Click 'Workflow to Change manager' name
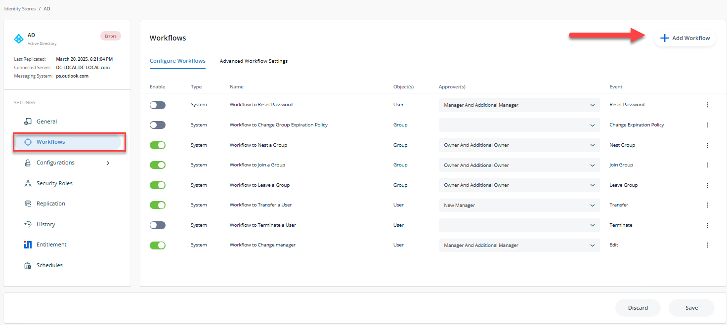The height and width of the screenshot is (325, 727). tap(262, 245)
